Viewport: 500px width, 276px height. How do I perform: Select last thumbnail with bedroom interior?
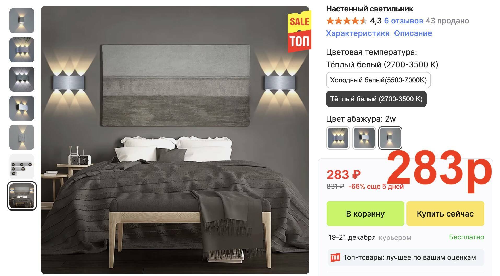click(x=22, y=196)
